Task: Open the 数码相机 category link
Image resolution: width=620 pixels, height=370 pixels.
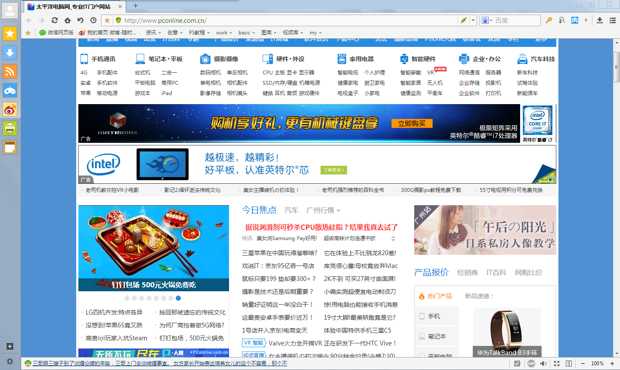Action: pos(211,73)
